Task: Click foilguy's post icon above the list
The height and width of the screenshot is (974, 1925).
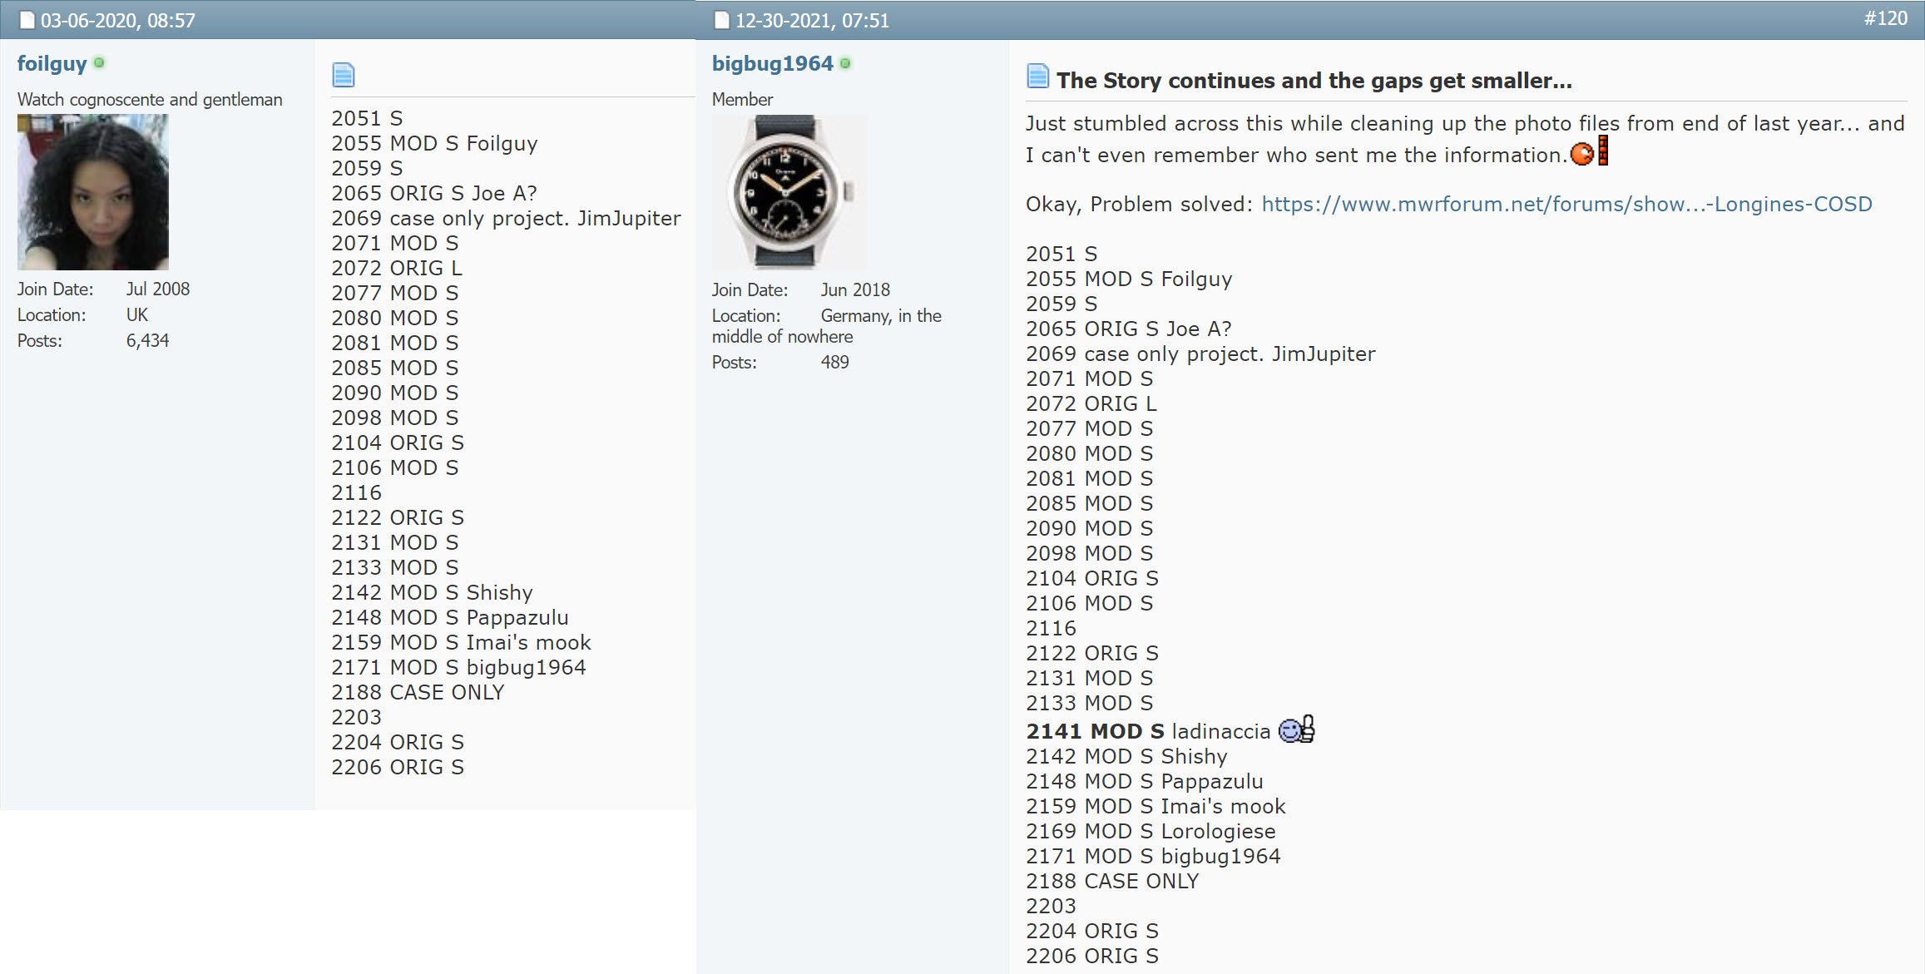Action: coord(343,75)
